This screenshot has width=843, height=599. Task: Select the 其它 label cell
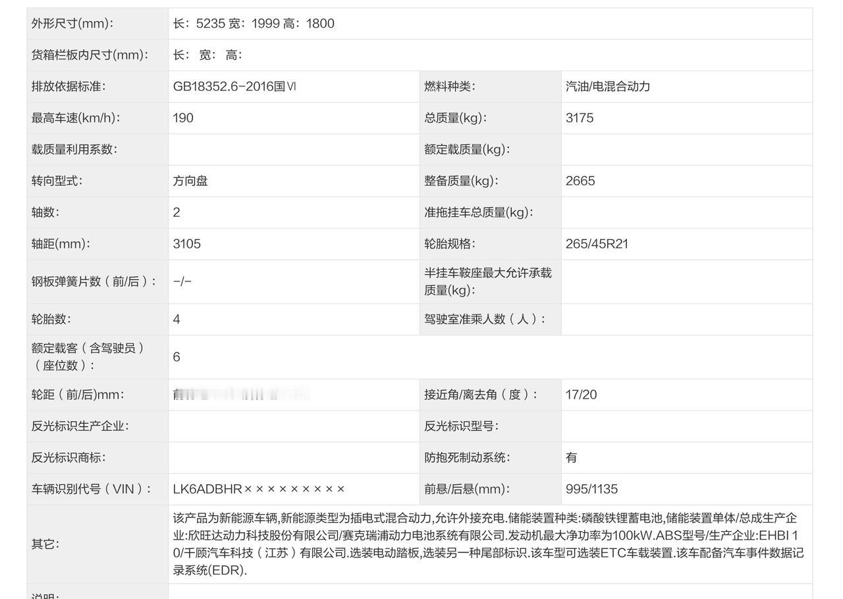click(x=97, y=544)
